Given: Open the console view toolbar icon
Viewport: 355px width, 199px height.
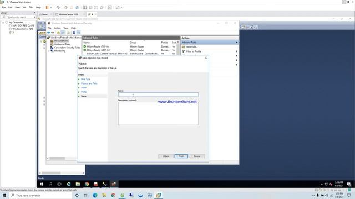Looking at the screenshot, I should coord(110,7).
